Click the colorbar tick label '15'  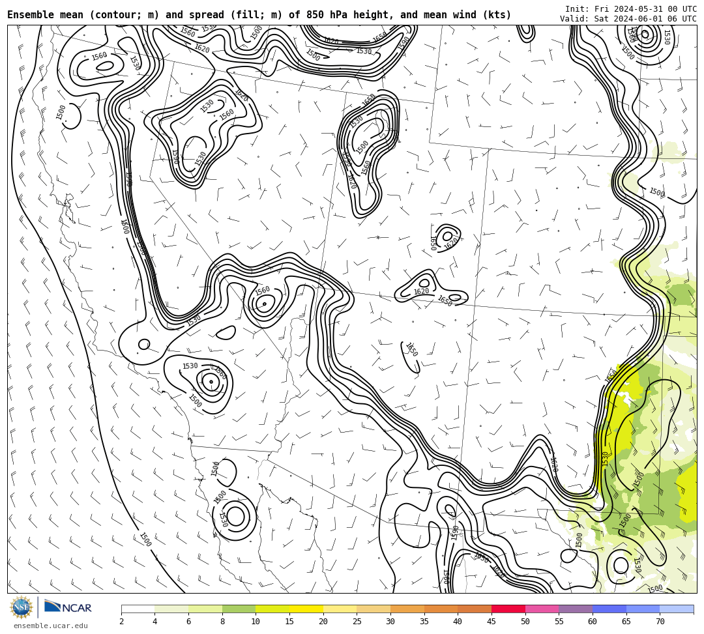tap(289, 622)
